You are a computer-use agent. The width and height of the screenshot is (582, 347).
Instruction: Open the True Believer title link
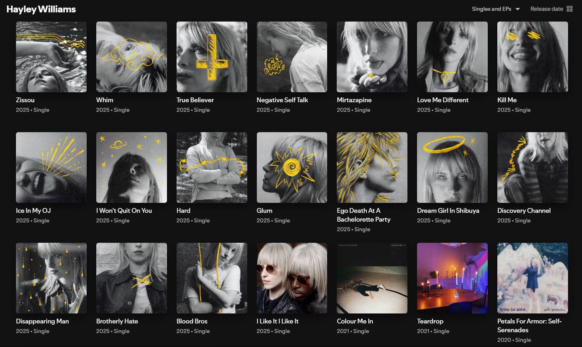(x=195, y=100)
